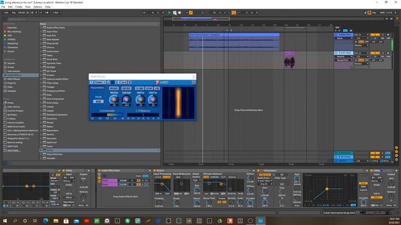Open Packs under Places
Image resolution: width=401 pixels, height=225 pixels.
[x=10, y=102]
